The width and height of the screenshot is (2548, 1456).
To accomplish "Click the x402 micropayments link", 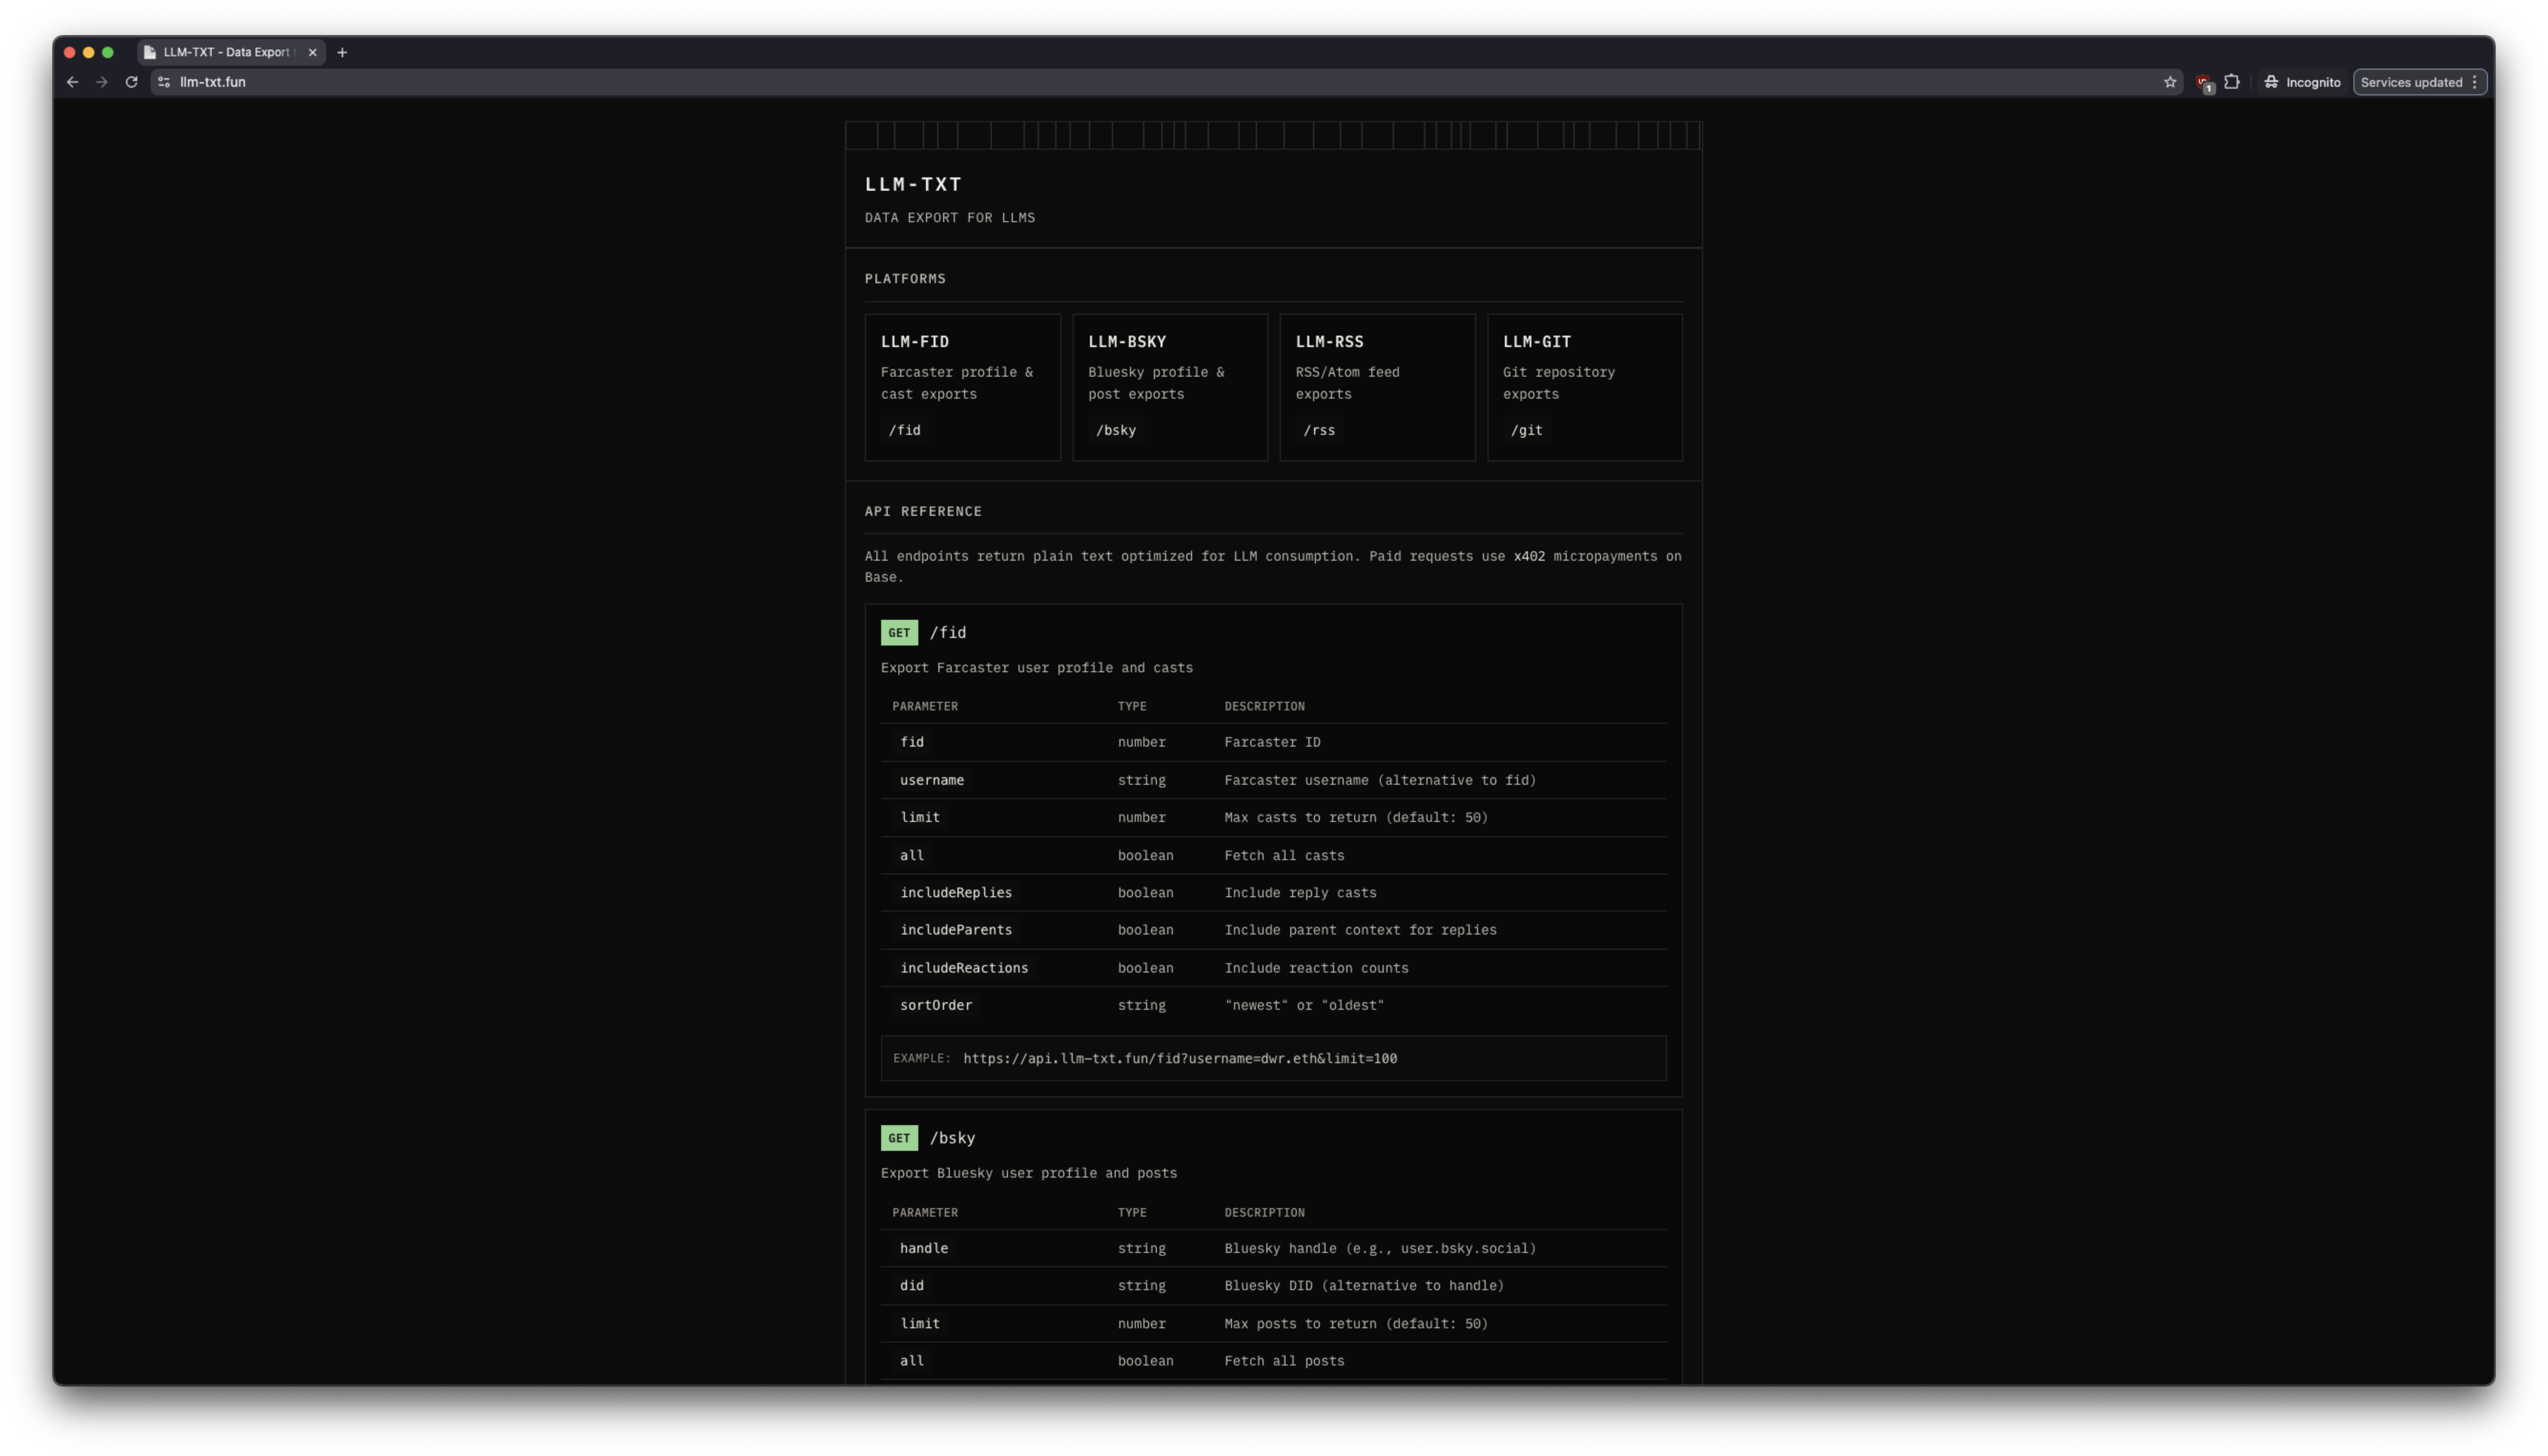I will click(x=1528, y=556).
